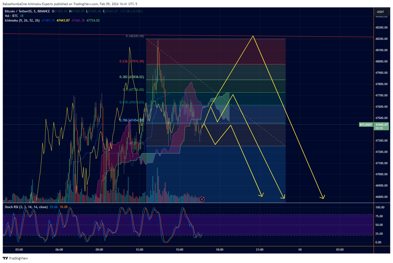The height and width of the screenshot is (263, 393).
Task: Select the Stoch RSI (3, 3, 14, 14, close) legend
Action: click(x=26, y=207)
